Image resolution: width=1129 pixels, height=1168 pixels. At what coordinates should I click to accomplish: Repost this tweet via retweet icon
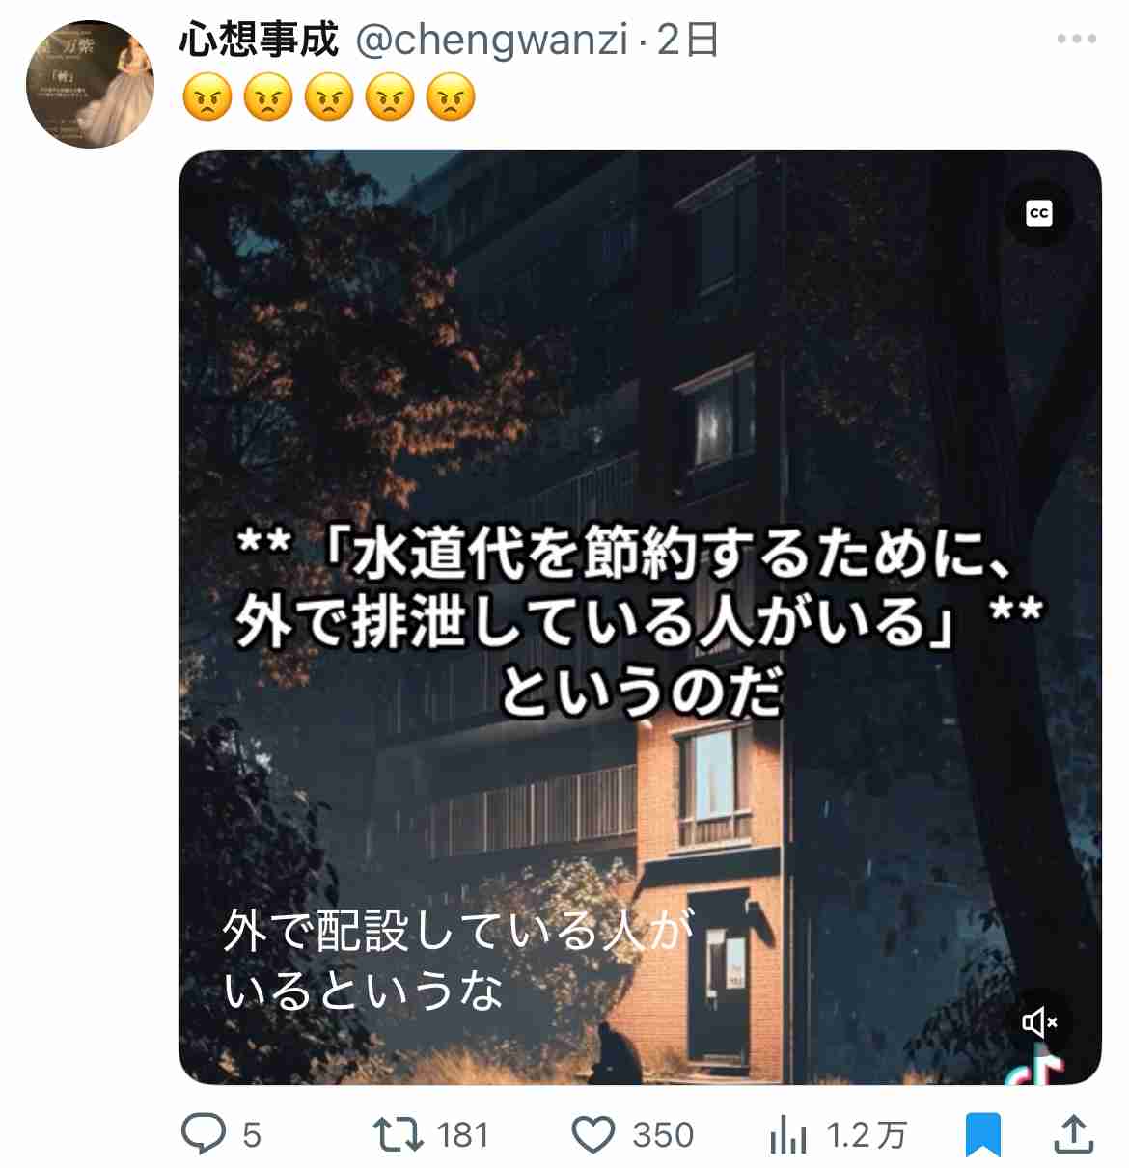click(399, 1134)
